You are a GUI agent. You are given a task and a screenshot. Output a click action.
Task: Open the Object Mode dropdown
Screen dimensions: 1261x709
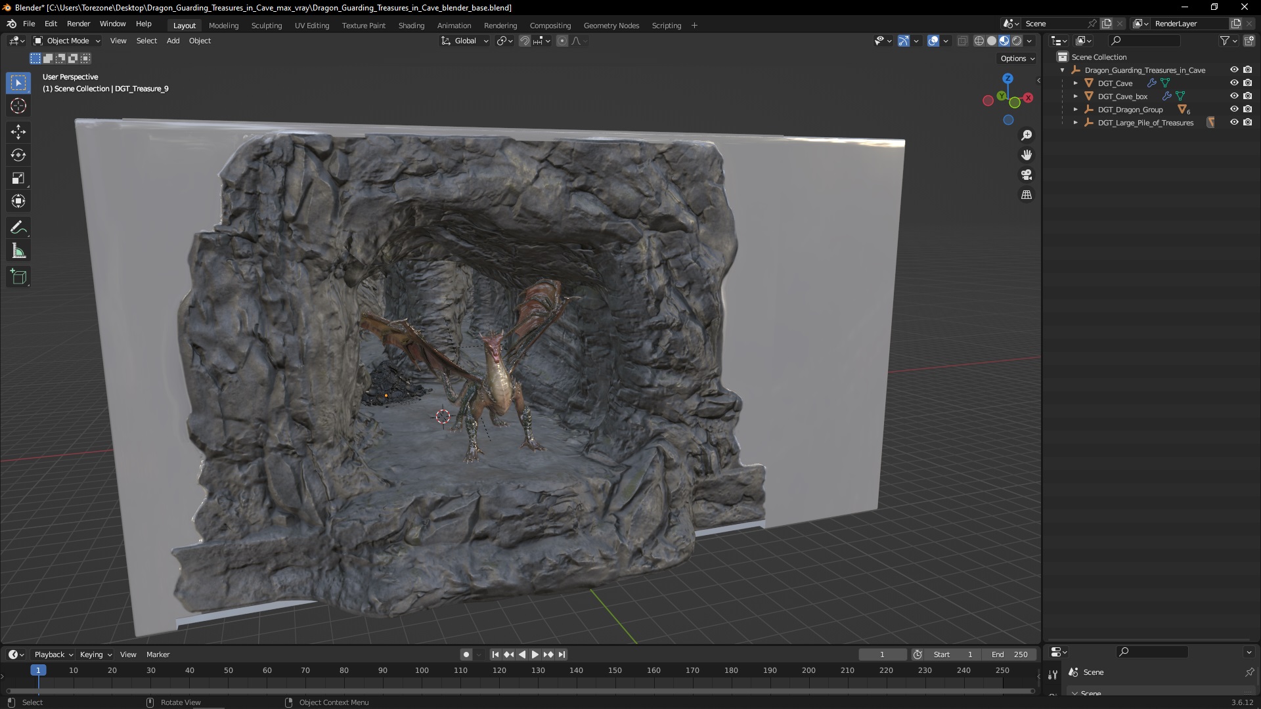(67, 41)
